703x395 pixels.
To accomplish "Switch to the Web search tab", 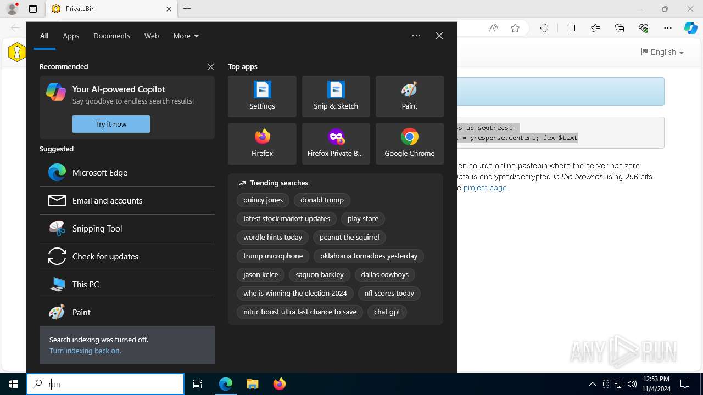I will tap(152, 36).
